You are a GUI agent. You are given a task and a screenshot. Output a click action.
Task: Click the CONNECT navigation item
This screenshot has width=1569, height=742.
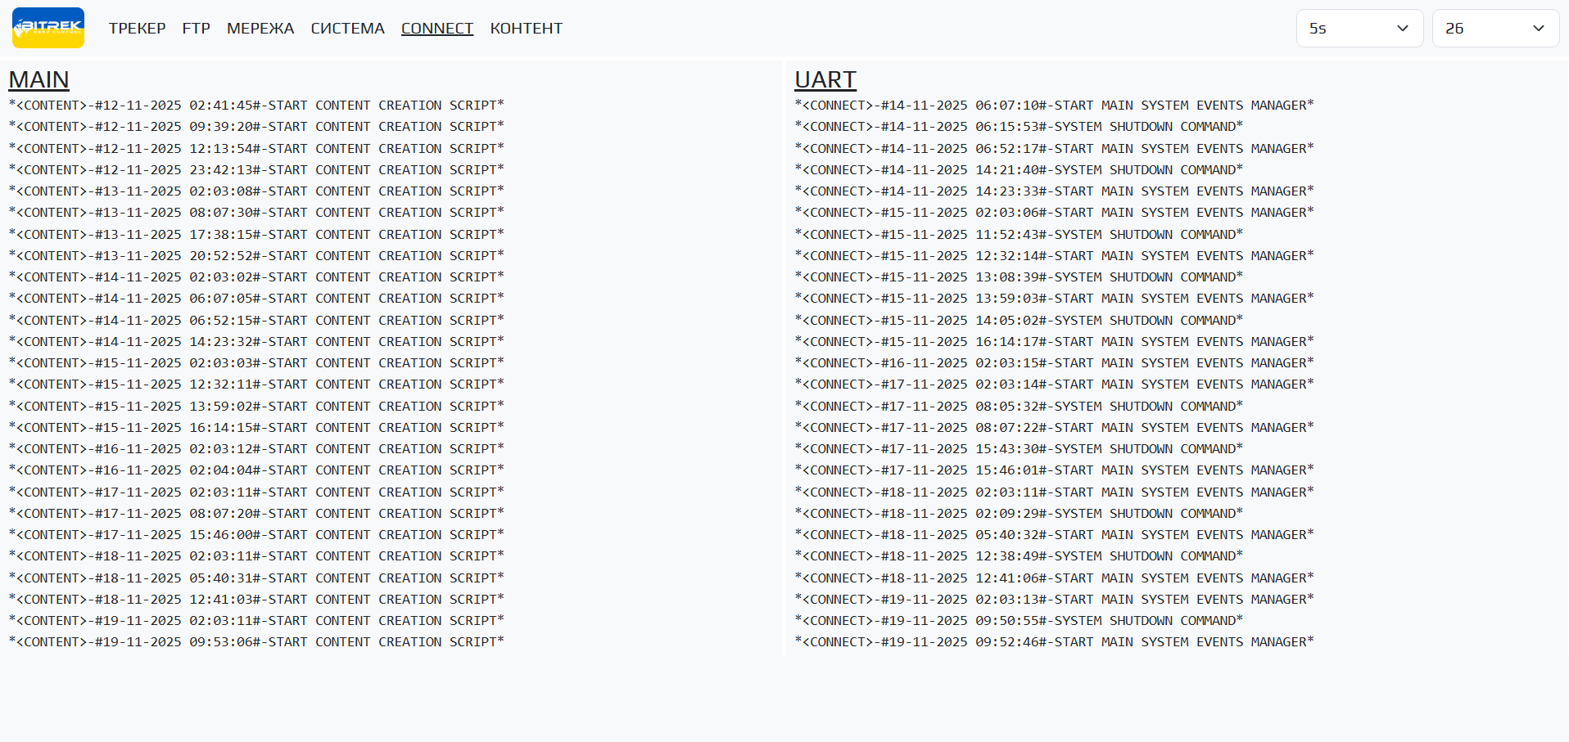(x=437, y=29)
